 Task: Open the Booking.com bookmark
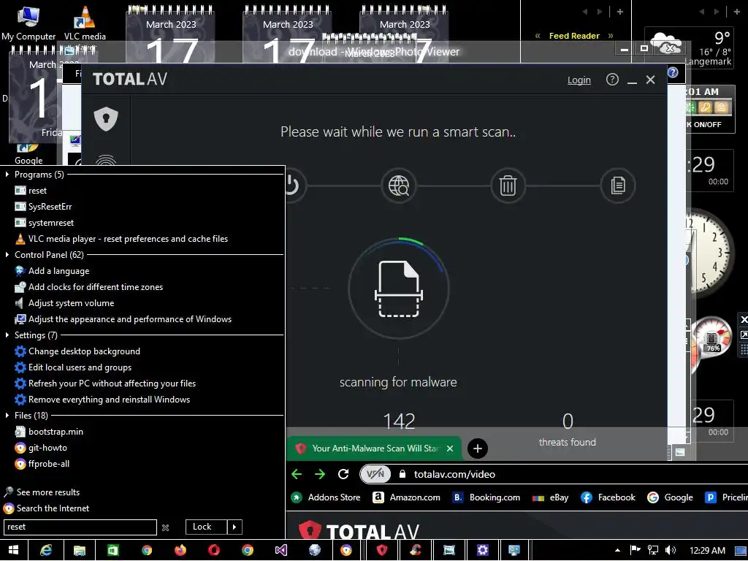486,497
